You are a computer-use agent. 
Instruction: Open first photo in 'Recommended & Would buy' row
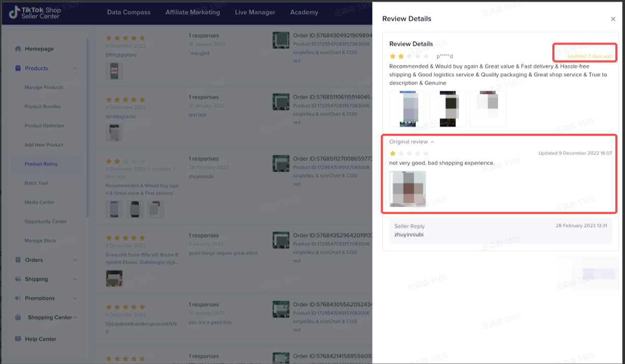coord(114,209)
